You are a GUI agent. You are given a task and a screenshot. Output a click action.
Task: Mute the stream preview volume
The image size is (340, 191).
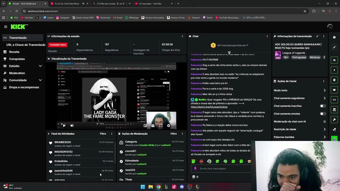[72, 126]
